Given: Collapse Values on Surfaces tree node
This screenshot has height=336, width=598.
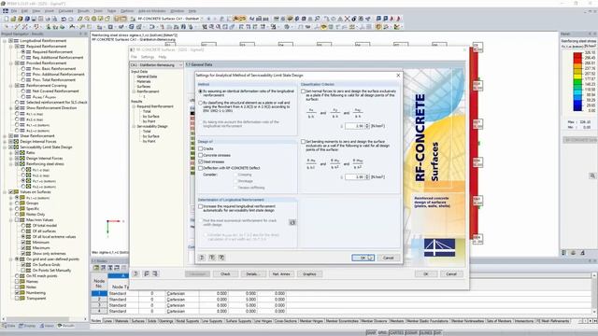Looking at the screenshot, I should [5, 192].
